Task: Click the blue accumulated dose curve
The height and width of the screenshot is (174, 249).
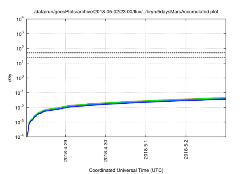Action: pos(126,103)
